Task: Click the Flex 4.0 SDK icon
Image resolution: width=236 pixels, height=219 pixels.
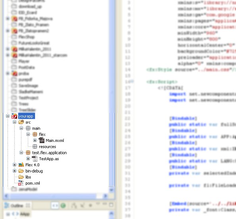Action: click(x=21, y=165)
